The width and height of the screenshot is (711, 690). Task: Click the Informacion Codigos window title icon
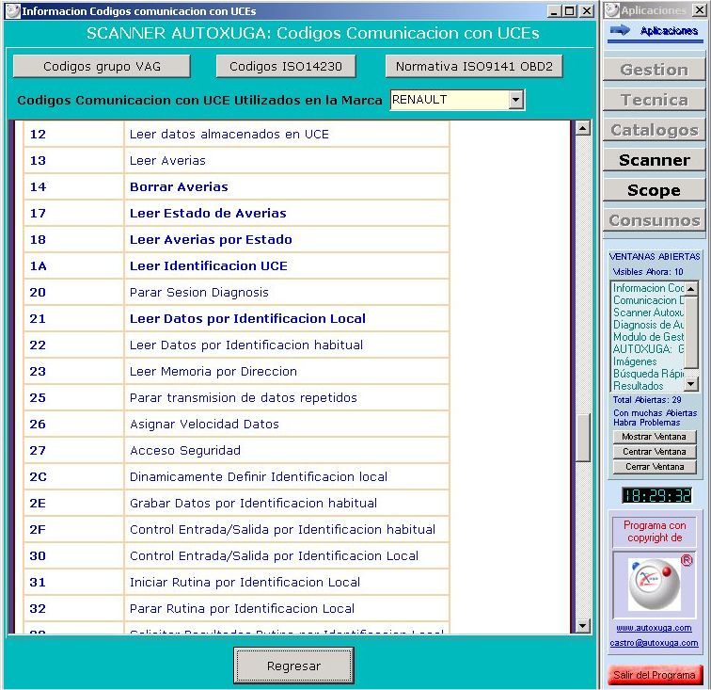pyautogui.click(x=13, y=11)
